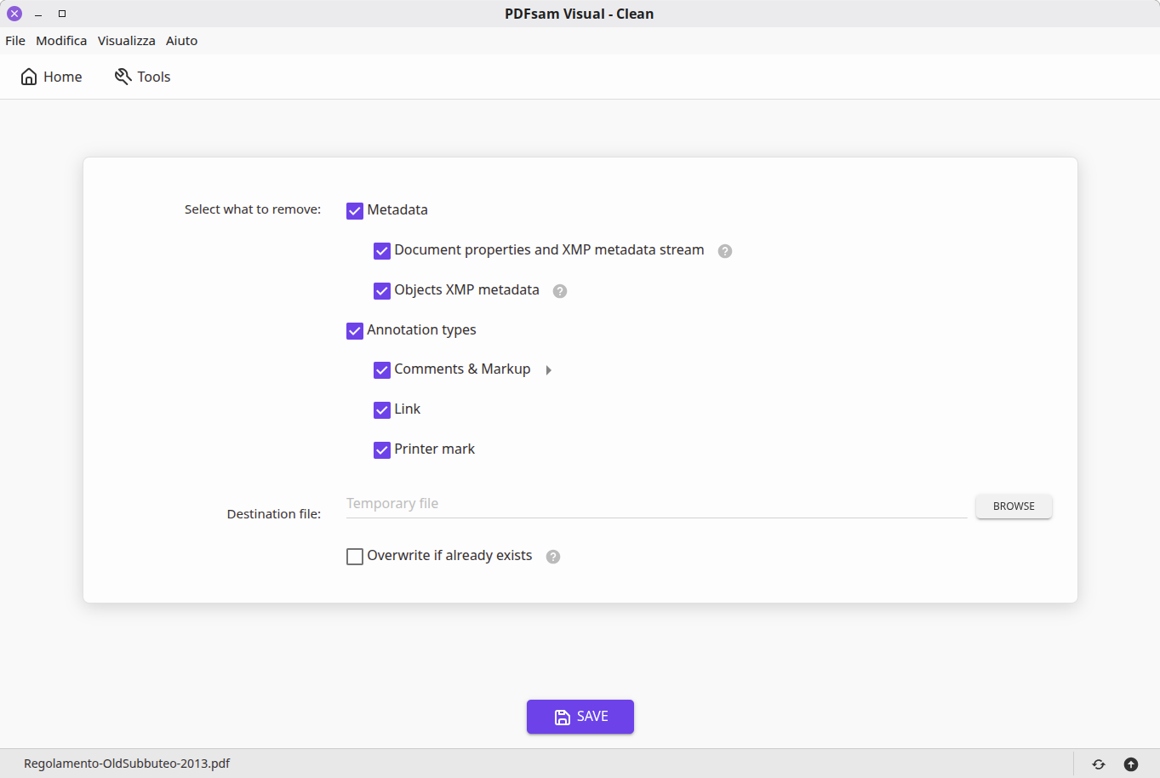The height and width of the screenshot is (778, 1160).
Task: Uncheck Annotation types checkbox
Action: (355, 331)
